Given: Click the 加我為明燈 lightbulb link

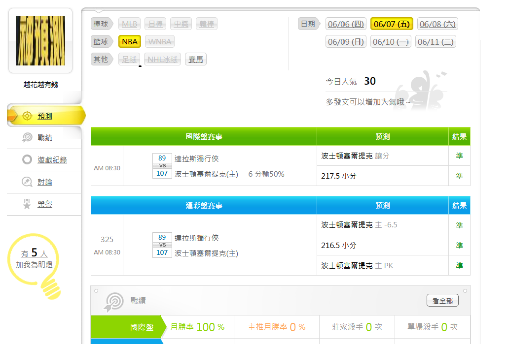Looking at the screenshot, I should [x=34, y=265].
